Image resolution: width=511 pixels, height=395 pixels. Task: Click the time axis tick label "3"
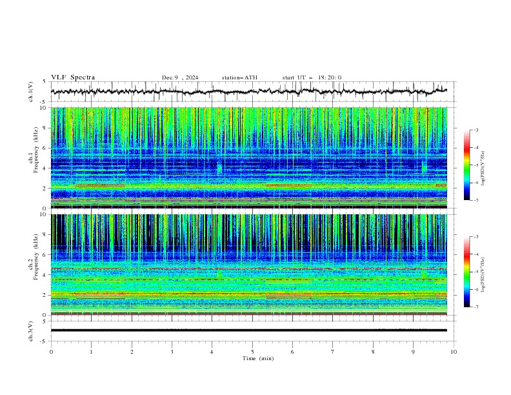click(172, 352)
